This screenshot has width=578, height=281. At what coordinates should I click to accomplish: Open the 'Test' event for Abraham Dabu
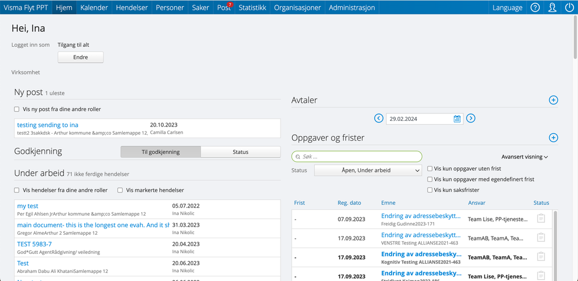[x=23, y=263]
